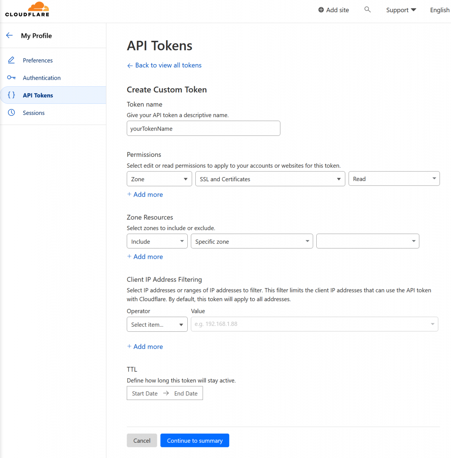Click the Add site plus icon
The width and height of the screenshot is (451, 458).
321,10
